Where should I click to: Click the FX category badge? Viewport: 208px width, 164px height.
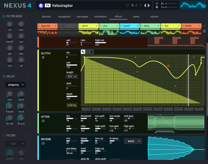point(48,5)
